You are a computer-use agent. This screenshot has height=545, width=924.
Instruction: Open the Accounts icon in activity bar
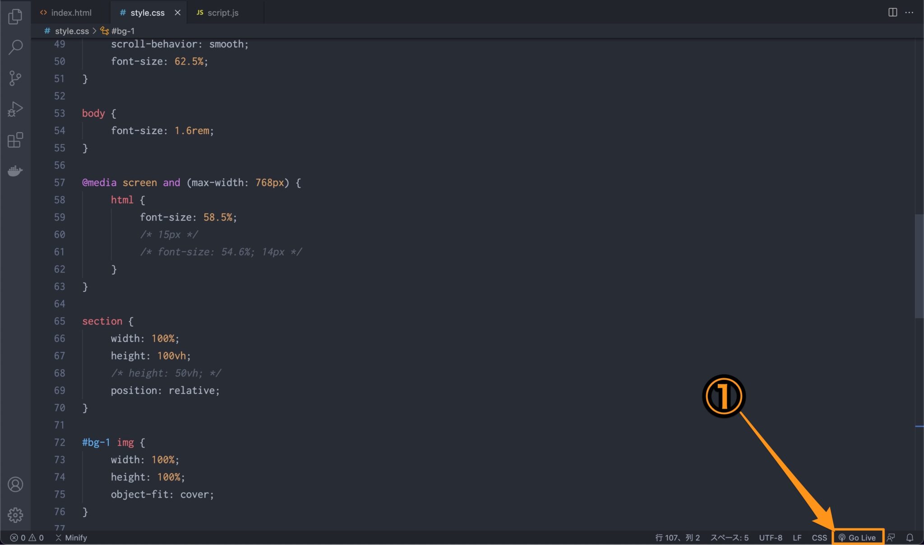click(x=15, y=484)
